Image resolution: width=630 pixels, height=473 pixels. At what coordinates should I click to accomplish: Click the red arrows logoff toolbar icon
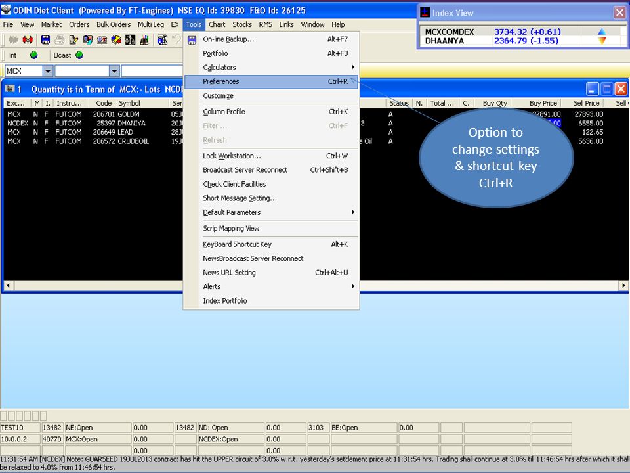(x=28, y=40)
